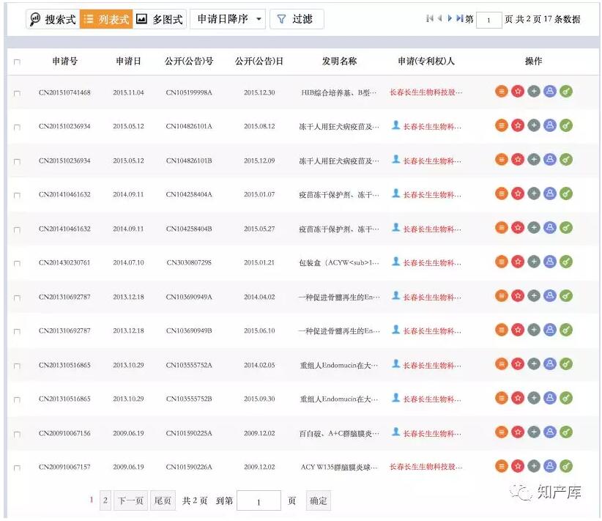602x521 pixels.
Task: Click page 1 in the bottom pagination
Action: [92, 500]
